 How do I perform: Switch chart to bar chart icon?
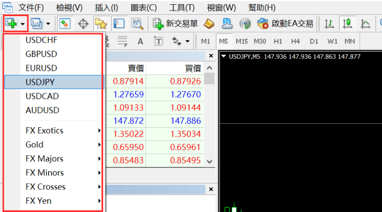(329, 24)
